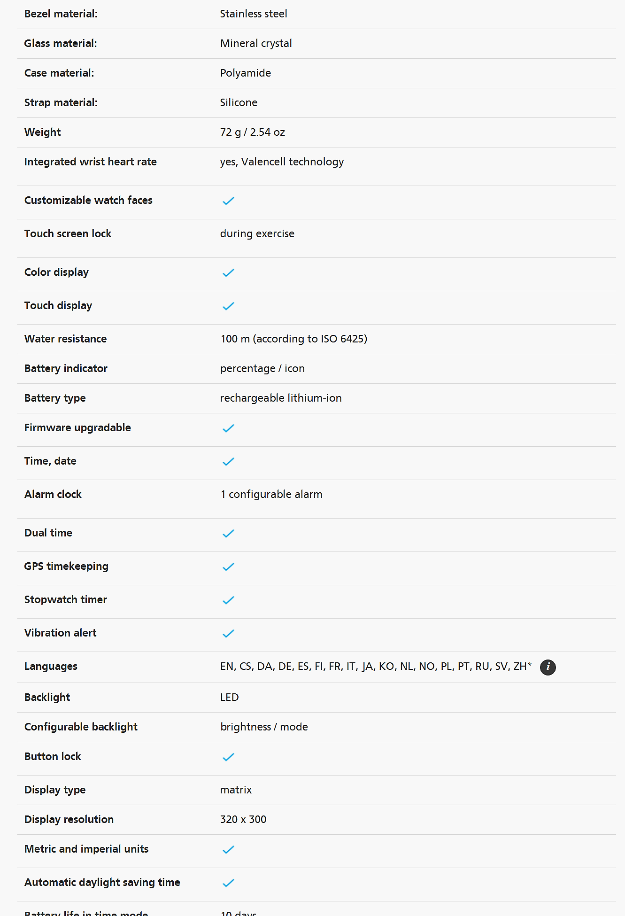The image size is (625, 916).
Task: Click the Color display checkmark
Action: point(228,273)
